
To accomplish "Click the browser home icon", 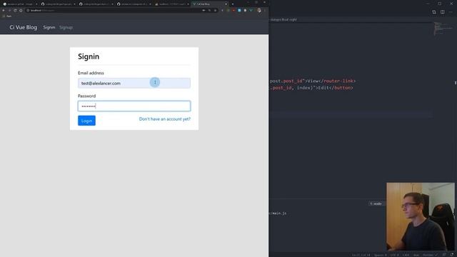I will point(21,10).
